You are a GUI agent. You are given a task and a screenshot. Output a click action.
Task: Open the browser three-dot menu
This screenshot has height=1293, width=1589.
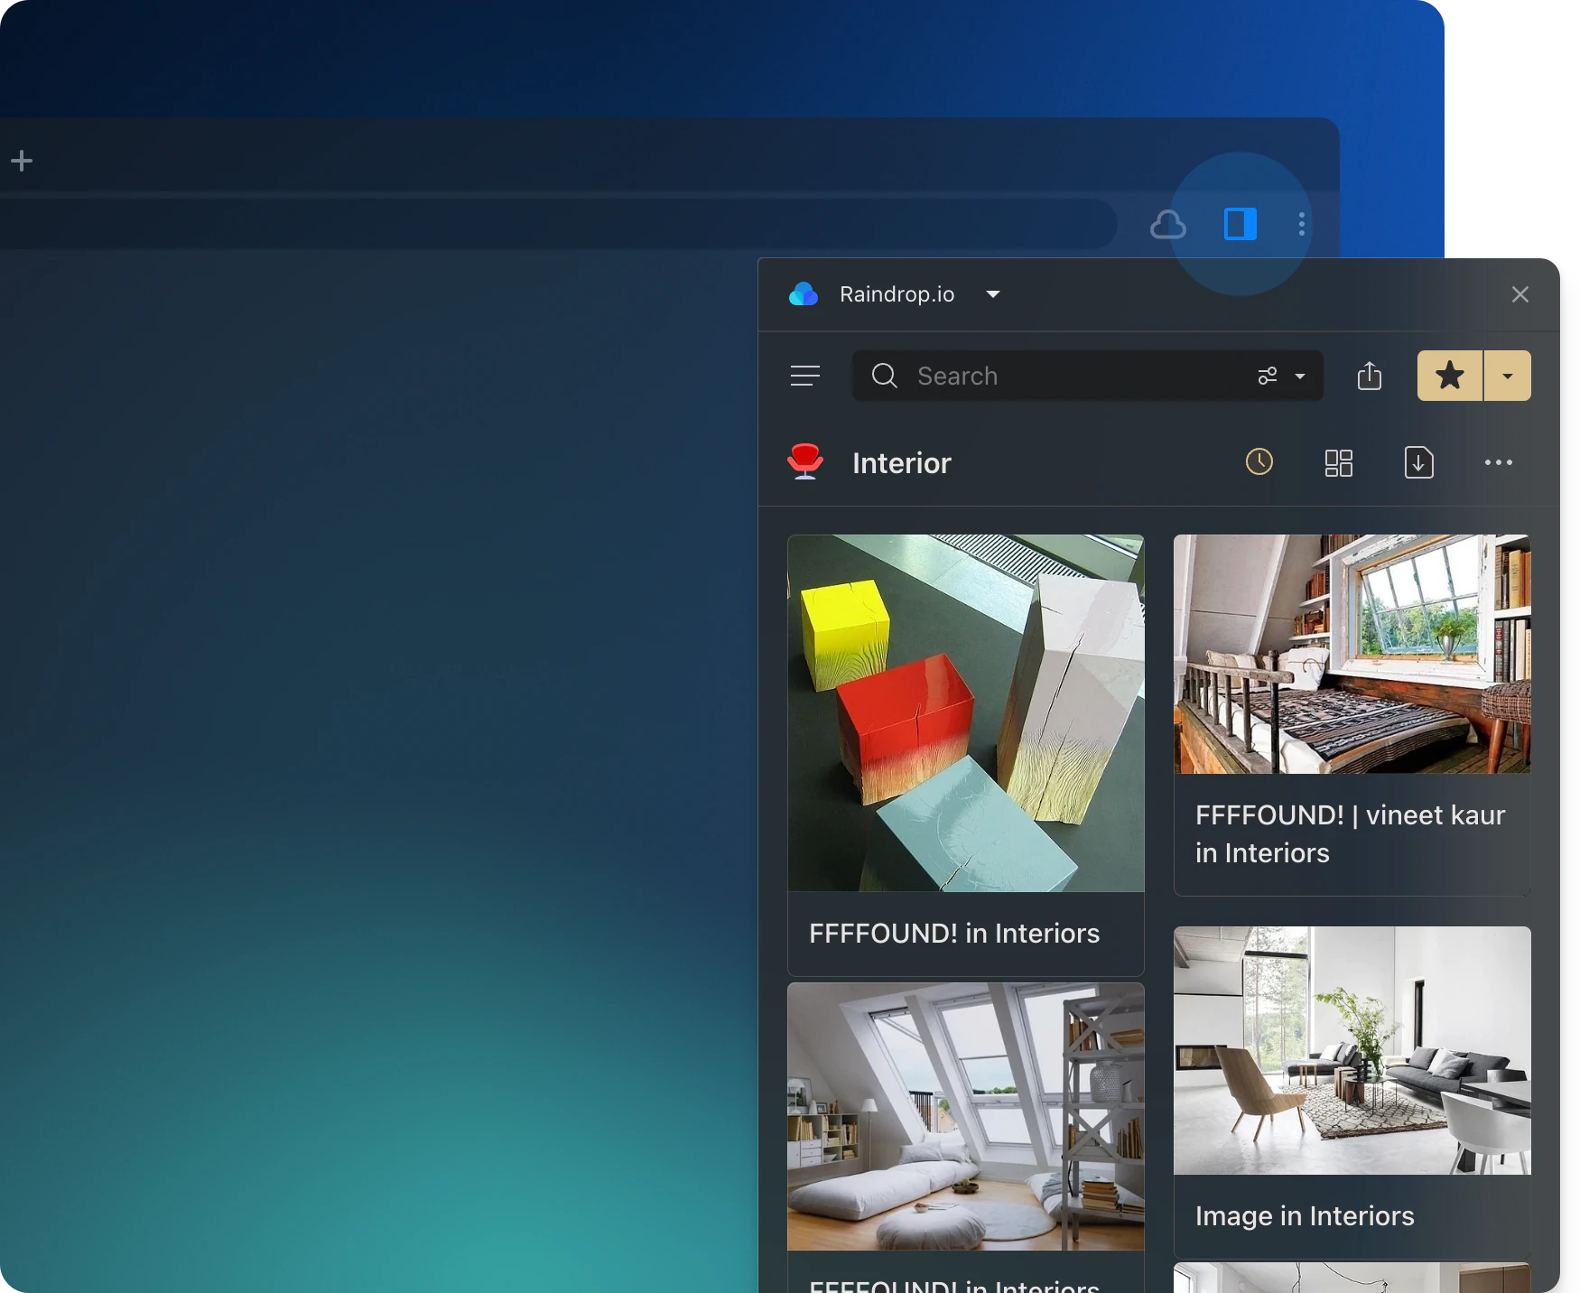(1301, 224)
